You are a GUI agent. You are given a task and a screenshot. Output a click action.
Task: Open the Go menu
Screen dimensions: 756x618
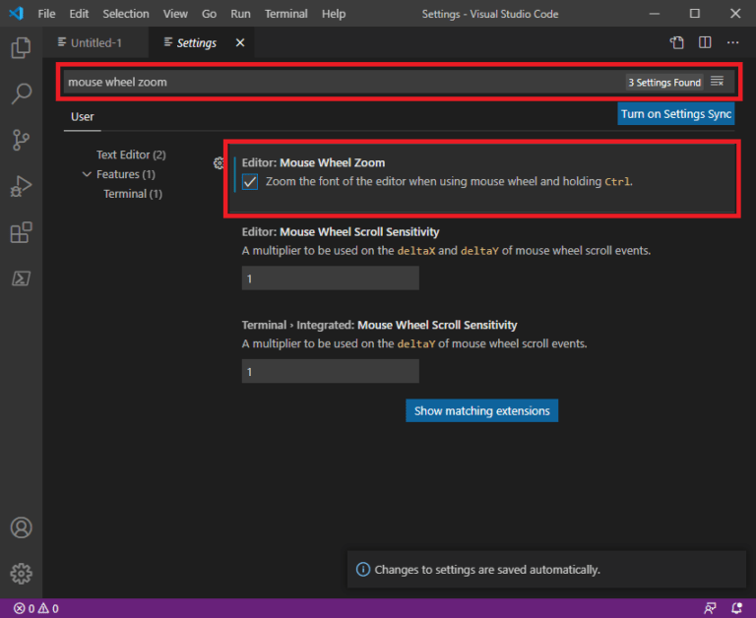(x=209, y=14)
